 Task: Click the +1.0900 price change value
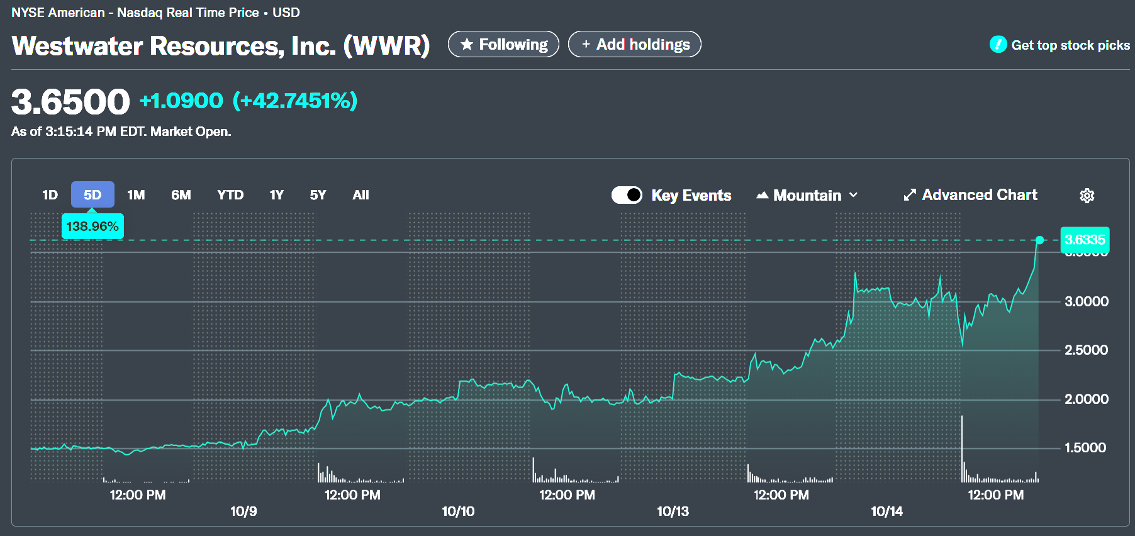click(x=181, y=101)
